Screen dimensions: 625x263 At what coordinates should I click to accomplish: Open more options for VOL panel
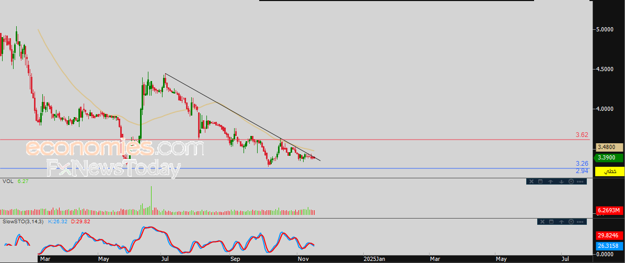click(x=580, y=181)
